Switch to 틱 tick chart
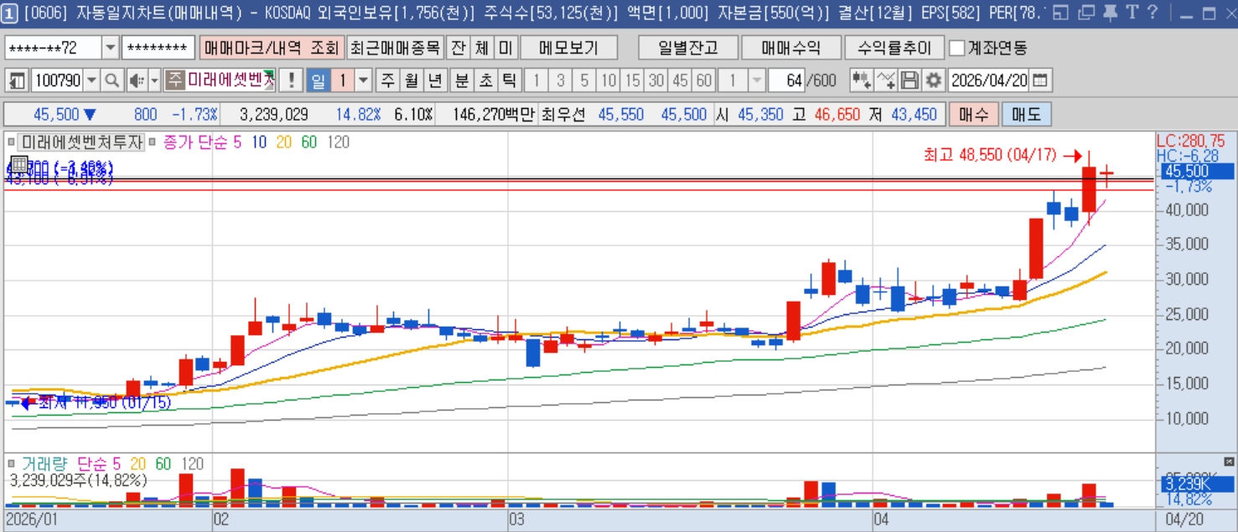This screenshot has width=1238, height=532. click(509, 81)
